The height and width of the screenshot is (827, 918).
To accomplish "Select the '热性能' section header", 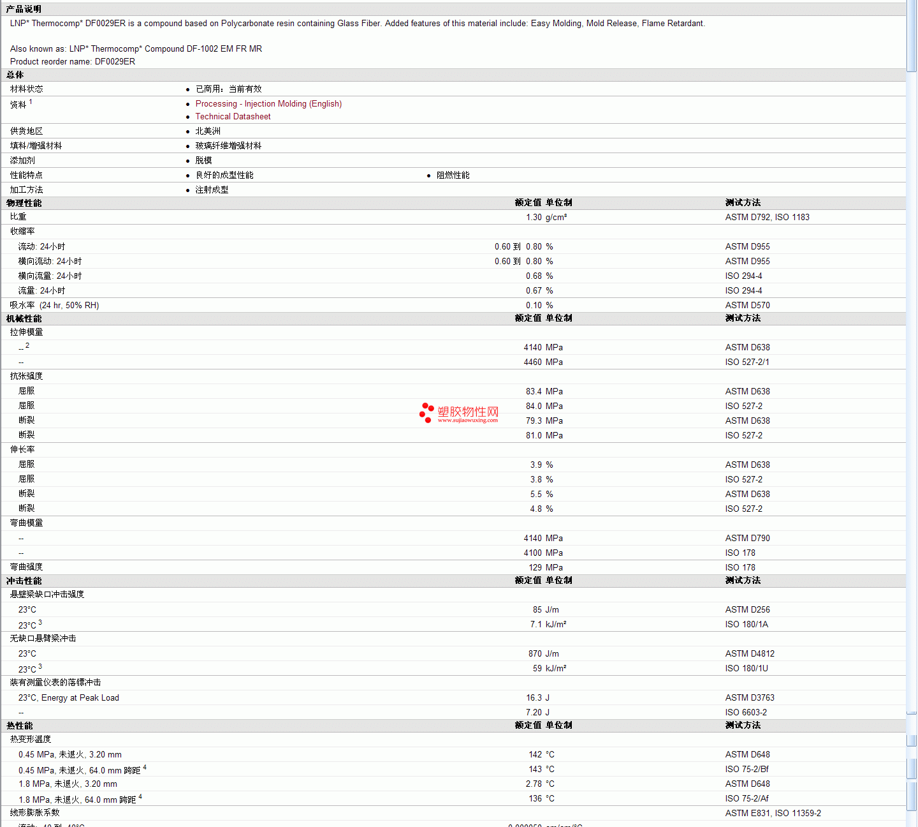I will click(x=19, y=726).
